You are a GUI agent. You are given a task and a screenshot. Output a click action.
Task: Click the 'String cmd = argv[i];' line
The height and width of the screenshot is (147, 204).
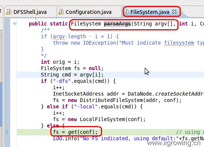(x=72, y=75)
